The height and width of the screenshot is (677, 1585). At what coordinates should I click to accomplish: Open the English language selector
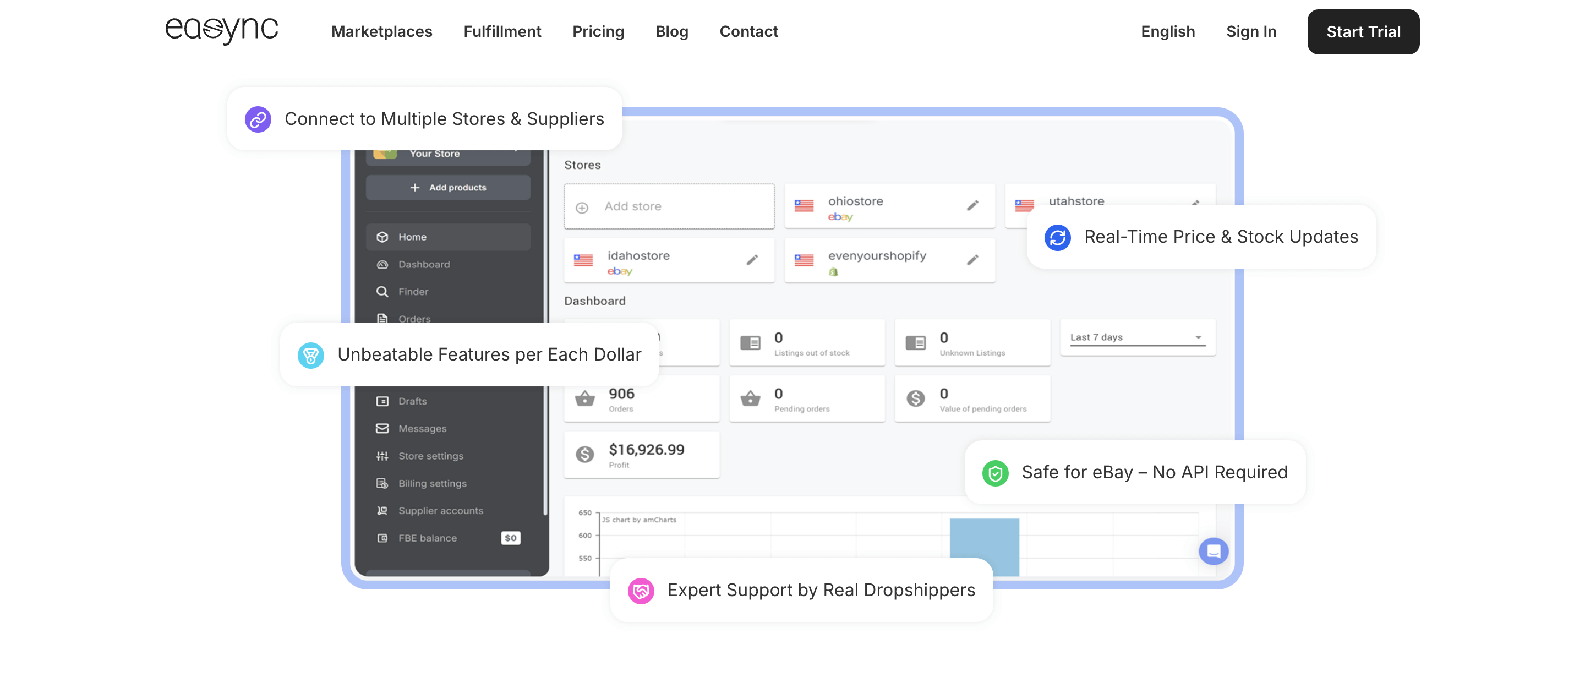coord(1167,31)
